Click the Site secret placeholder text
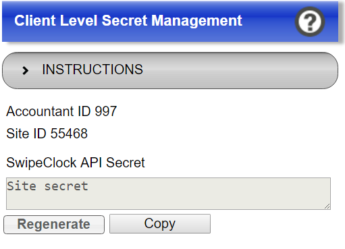 pos(47,186)
